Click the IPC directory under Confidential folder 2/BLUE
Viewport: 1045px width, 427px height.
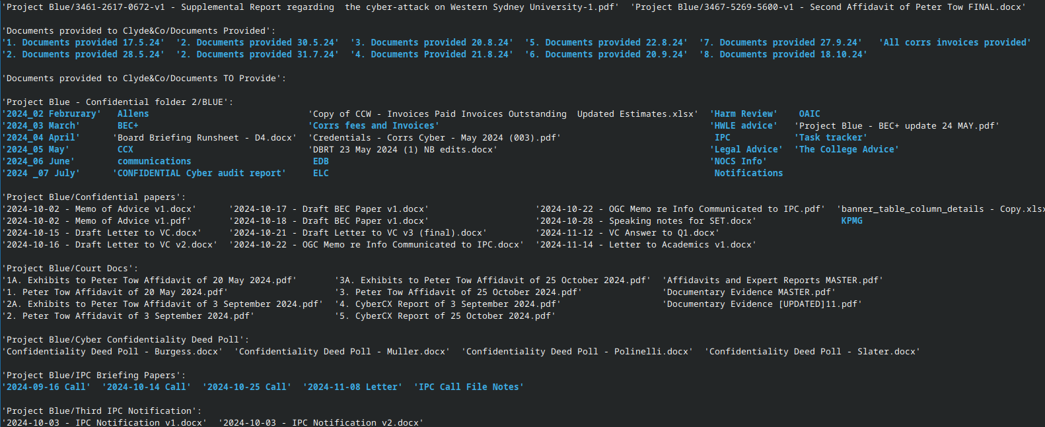click(723, 137)
